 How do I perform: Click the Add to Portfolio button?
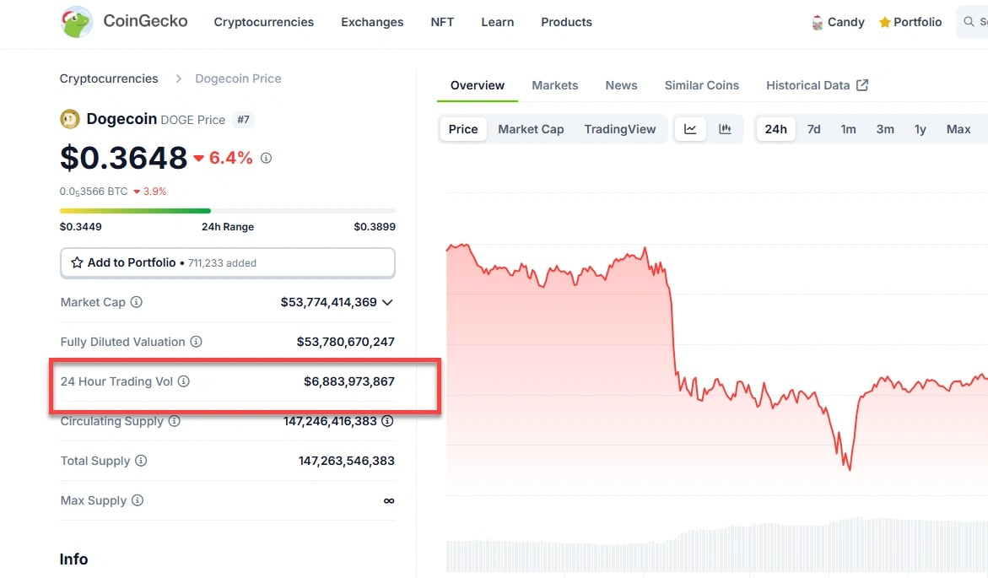(227, 262)
